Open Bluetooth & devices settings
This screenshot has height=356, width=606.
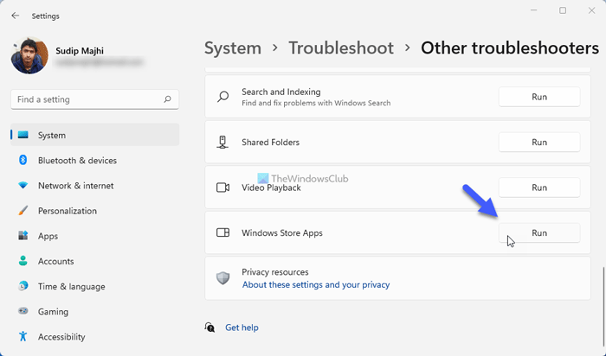pyautogui.click(x=77, y=161)
